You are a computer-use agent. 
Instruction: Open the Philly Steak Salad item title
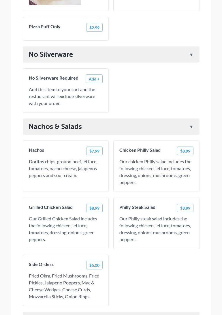coord(137,207)
